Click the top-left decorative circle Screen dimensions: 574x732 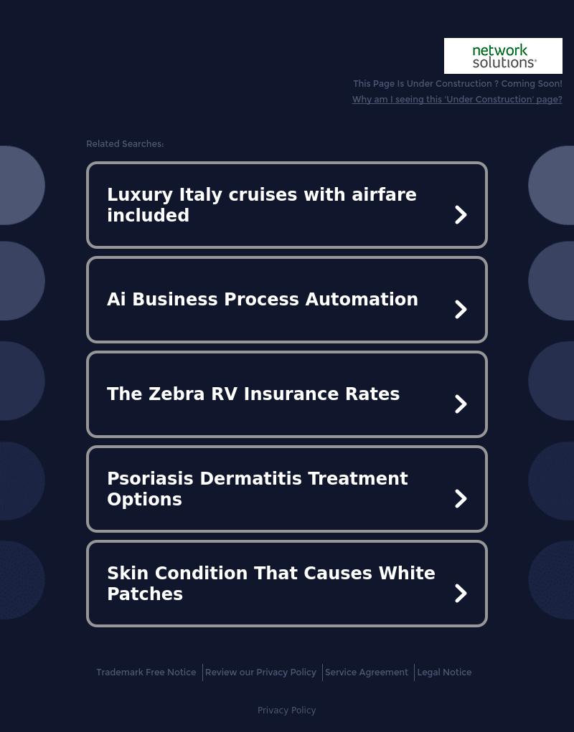(18, 185)
